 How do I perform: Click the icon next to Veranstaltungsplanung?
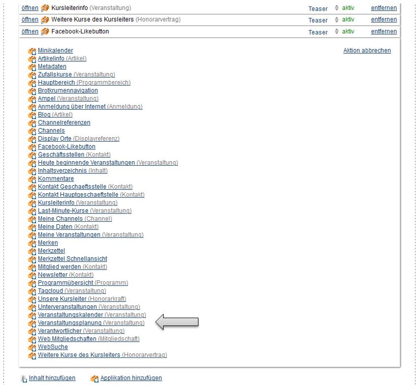[x=32, y=323]
